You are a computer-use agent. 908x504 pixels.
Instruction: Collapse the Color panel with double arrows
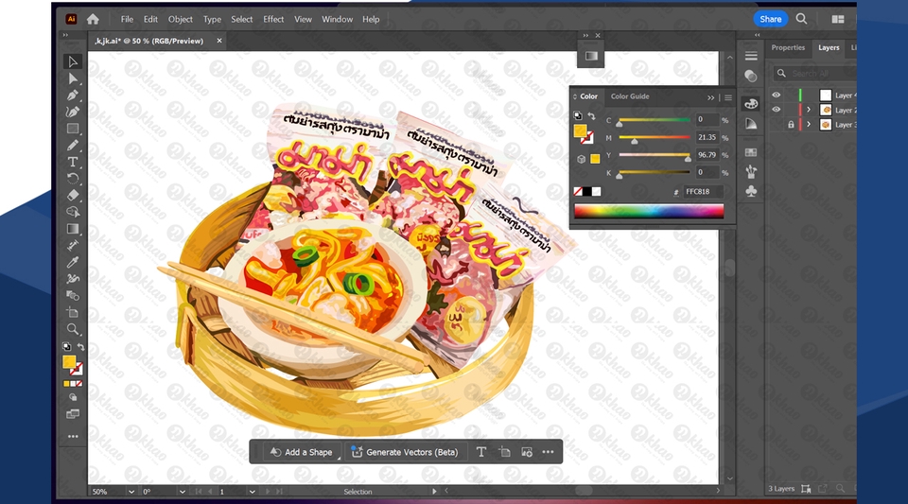click(710, 97)
